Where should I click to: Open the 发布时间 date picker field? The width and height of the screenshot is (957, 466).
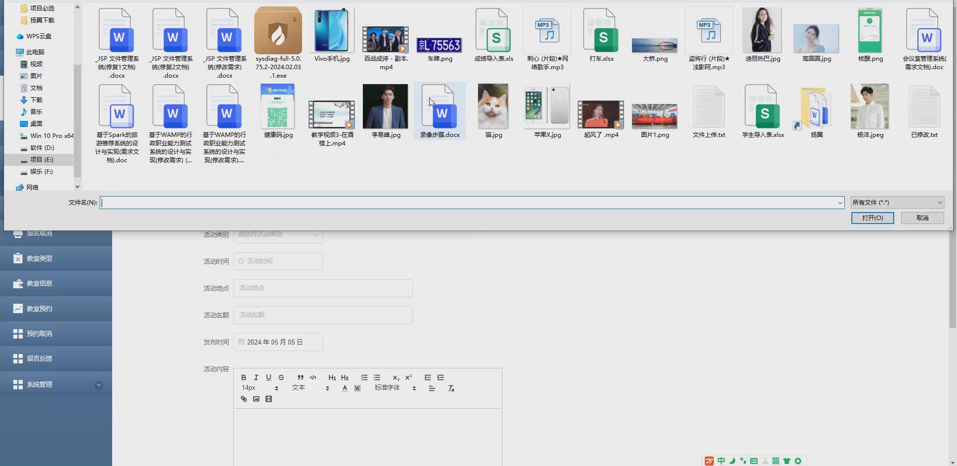278,342
